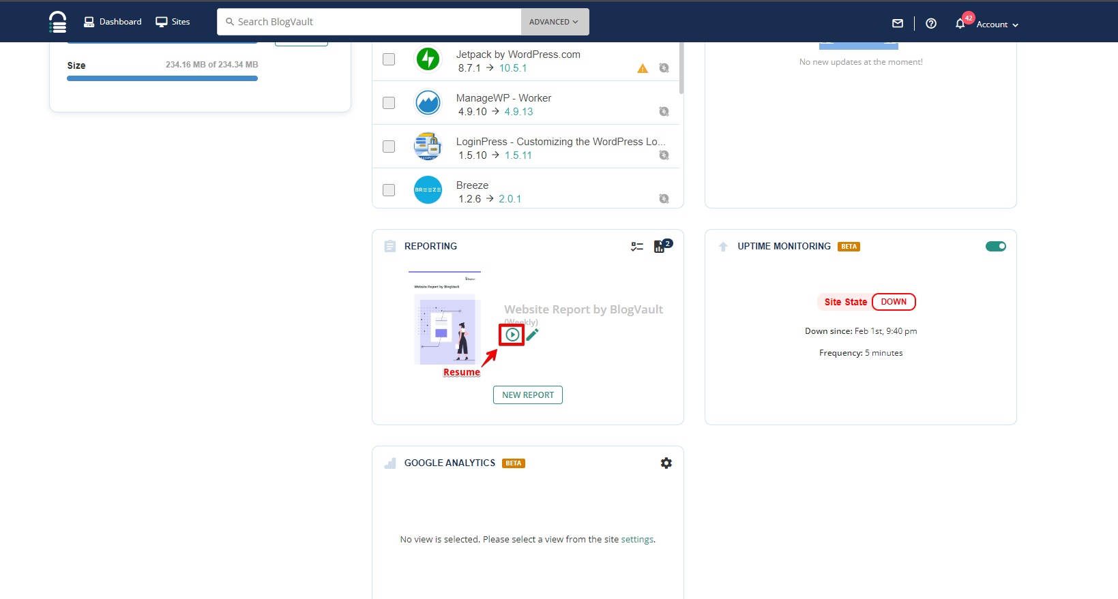
Task: Click the Jetpack row changelog icon
Action: [664, 68]
